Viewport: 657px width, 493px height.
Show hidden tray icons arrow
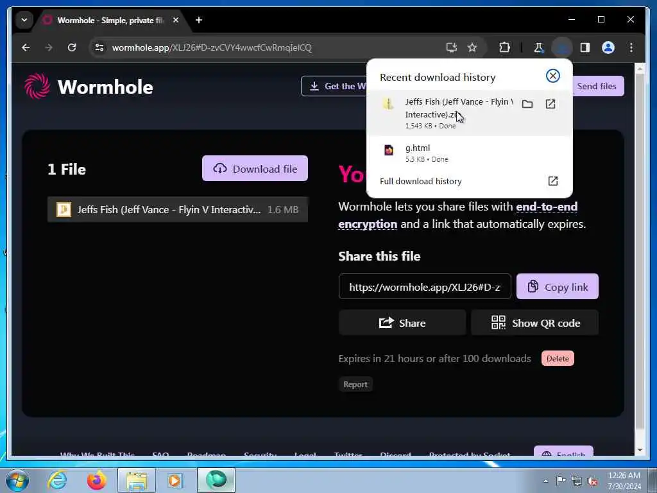tap(545, 481)
